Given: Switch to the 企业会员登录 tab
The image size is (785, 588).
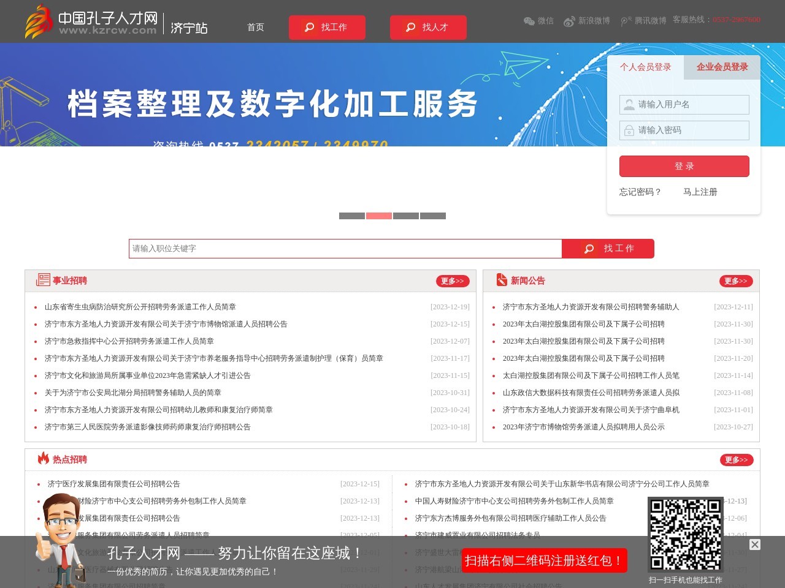Looking at the screenshot, I should coord(721,67).
